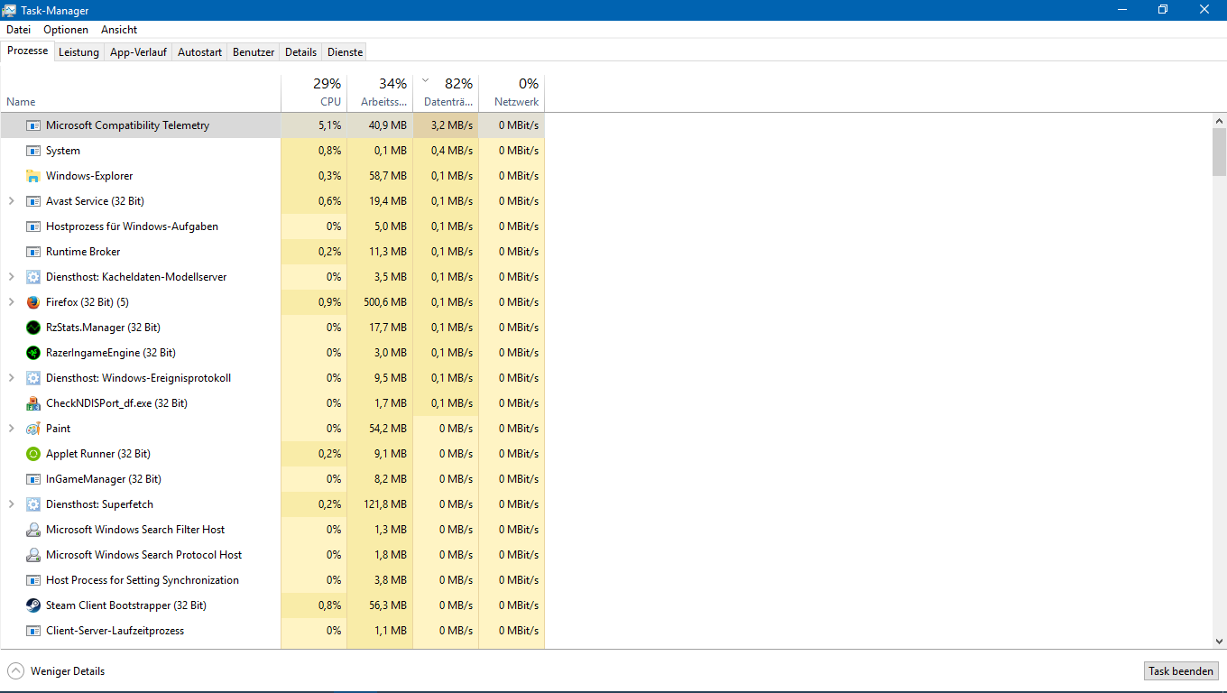Click the Hostprozess für Windows-Aufgaben icon
The width and height of the screenshot is (1227, 693).
pyautogui.click(x=33, y=226)
